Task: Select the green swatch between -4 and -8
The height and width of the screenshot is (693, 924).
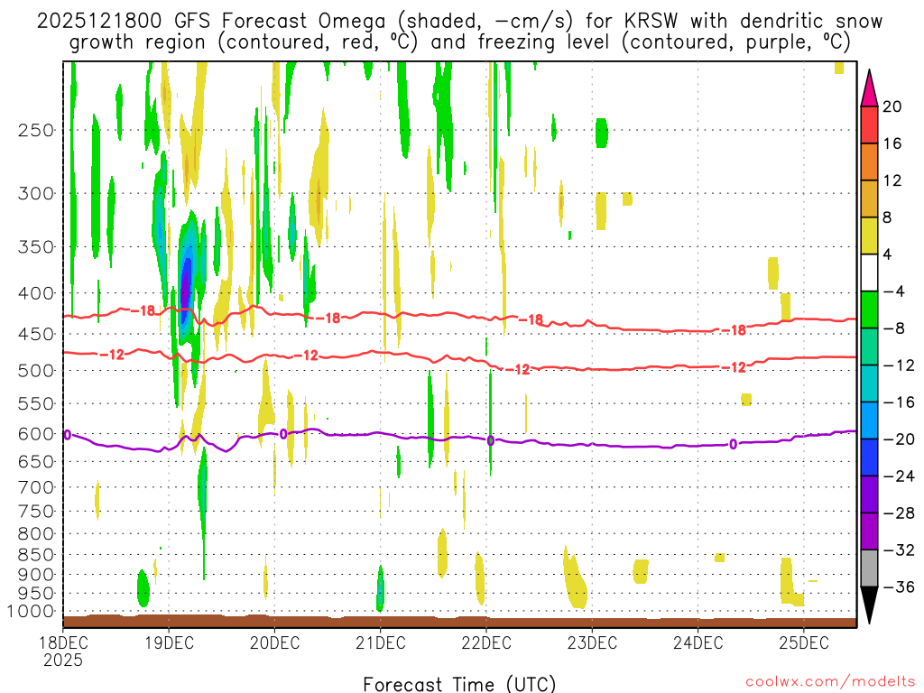Action: coord(869,310)
